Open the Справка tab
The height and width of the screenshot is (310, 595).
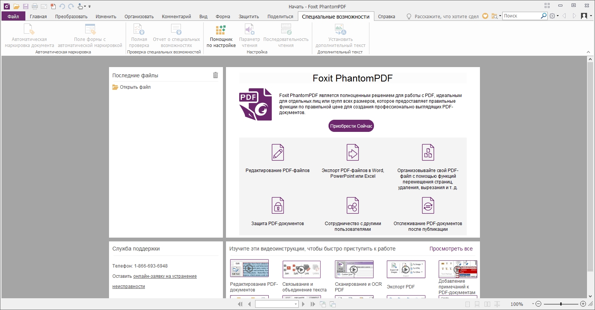pos(386,16)
